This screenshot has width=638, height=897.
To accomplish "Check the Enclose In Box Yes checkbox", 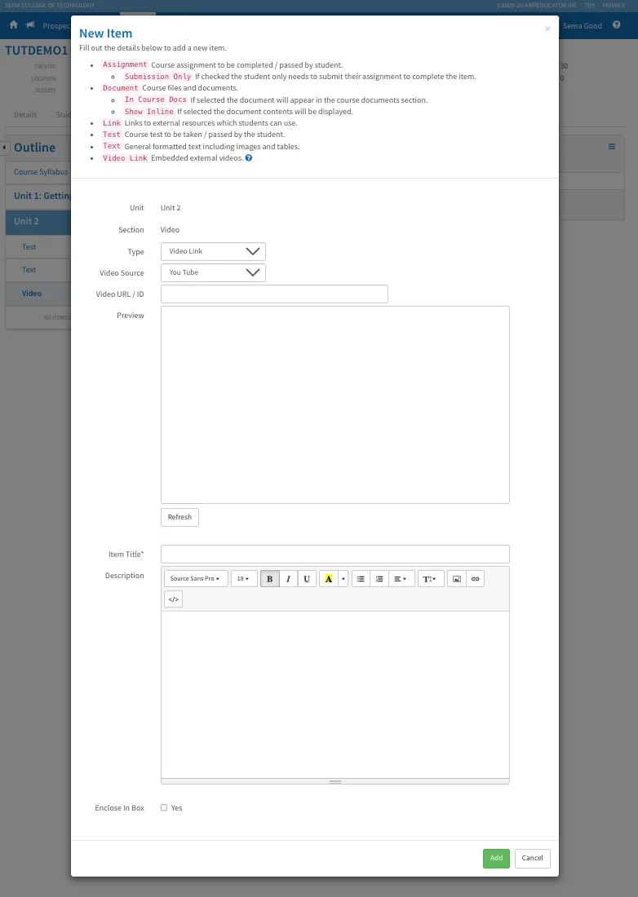I will click(x=164, y=808).
